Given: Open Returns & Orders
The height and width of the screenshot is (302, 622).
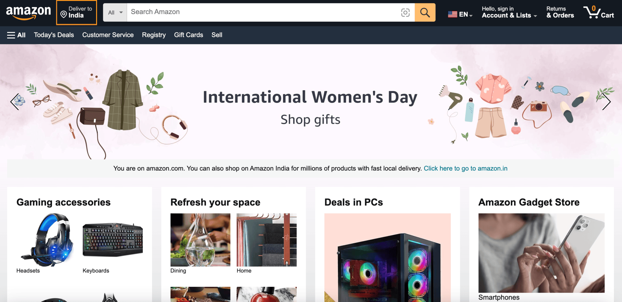Looking at the screenshot, I should [560, 12].
